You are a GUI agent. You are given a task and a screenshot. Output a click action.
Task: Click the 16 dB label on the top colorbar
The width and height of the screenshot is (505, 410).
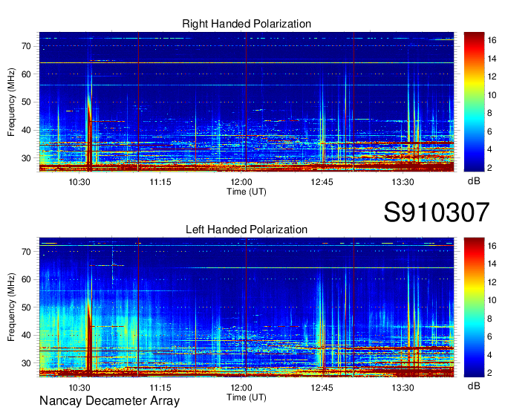pyautogui.click(x=492, y=40)
